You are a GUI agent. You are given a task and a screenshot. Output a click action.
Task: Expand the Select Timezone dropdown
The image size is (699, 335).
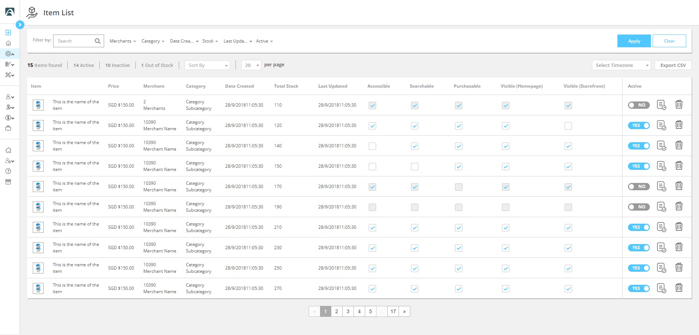(x=621, y=65)
